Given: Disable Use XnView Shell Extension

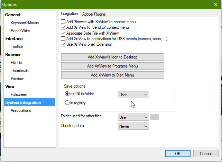Looking at the screenshot, I should pyautogui.click(x=63, y=44).
